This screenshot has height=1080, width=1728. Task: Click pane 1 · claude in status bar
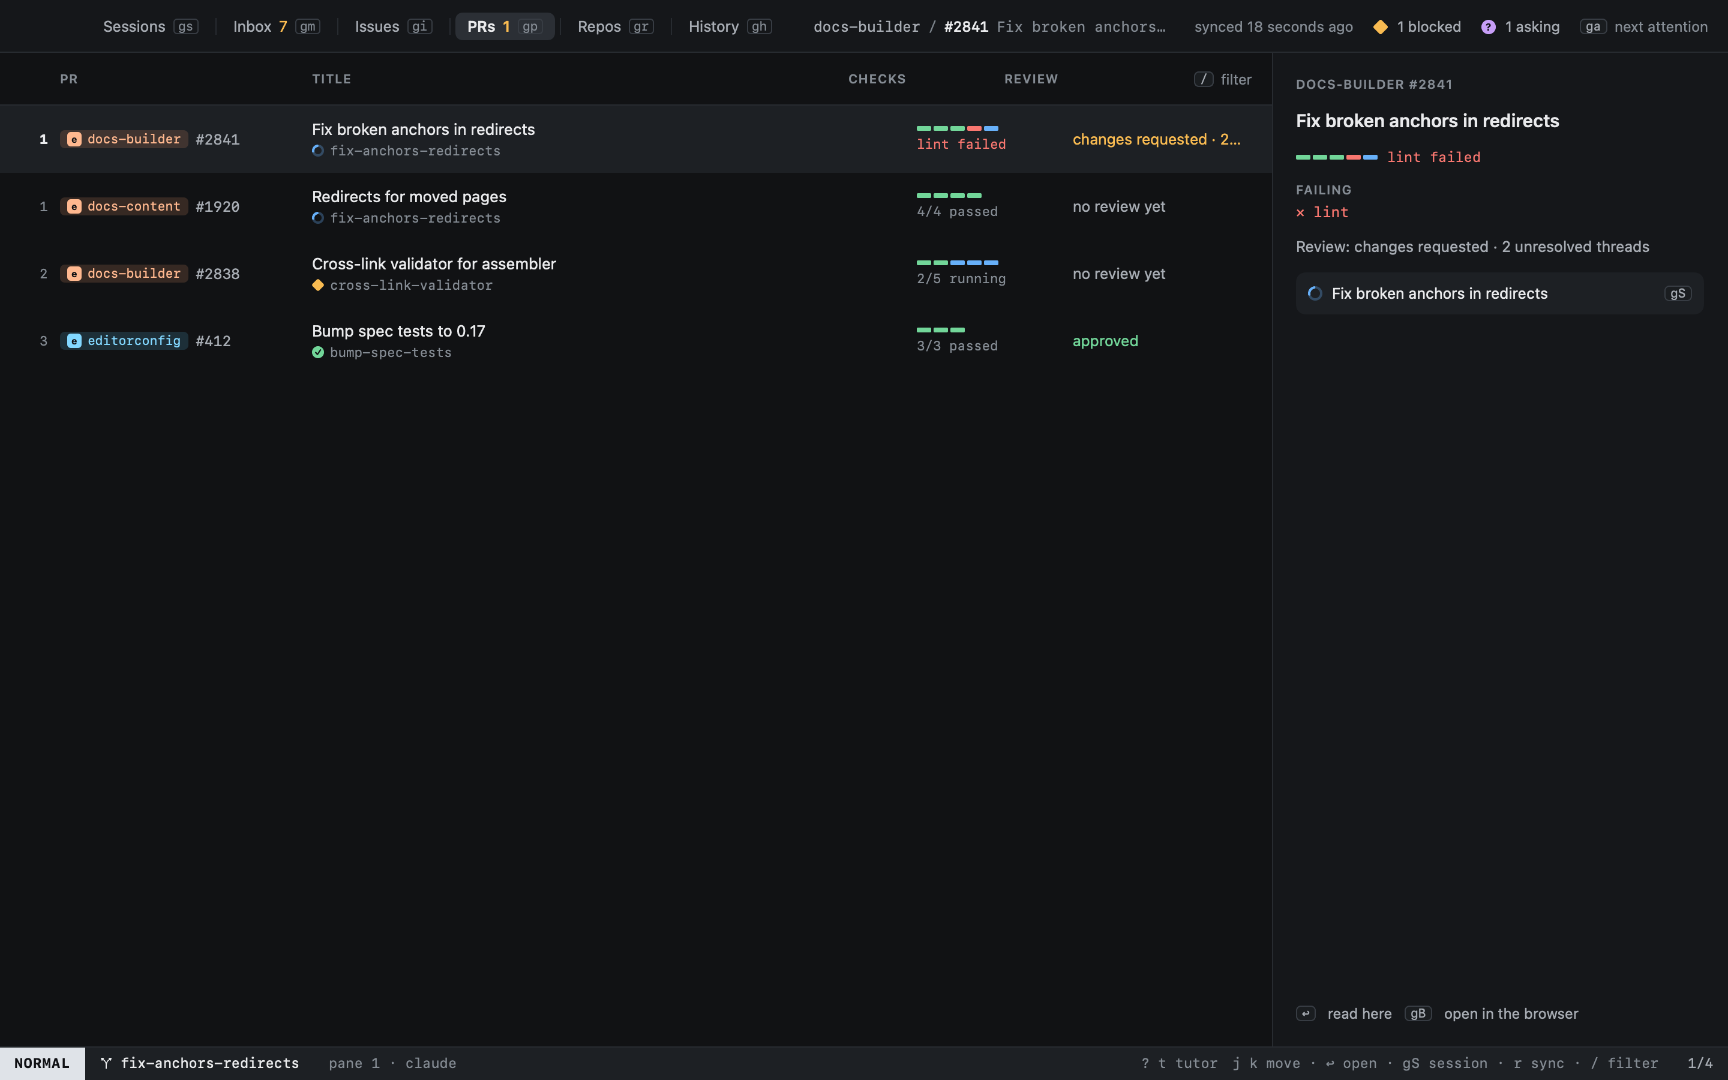392,1064
